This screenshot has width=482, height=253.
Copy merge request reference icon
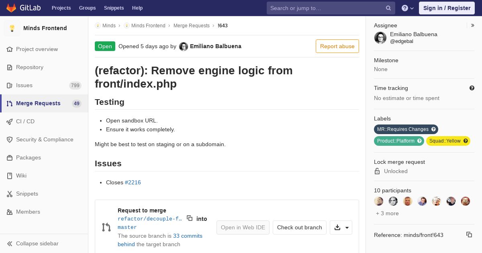pyautogui.click(x=469, y=235)
